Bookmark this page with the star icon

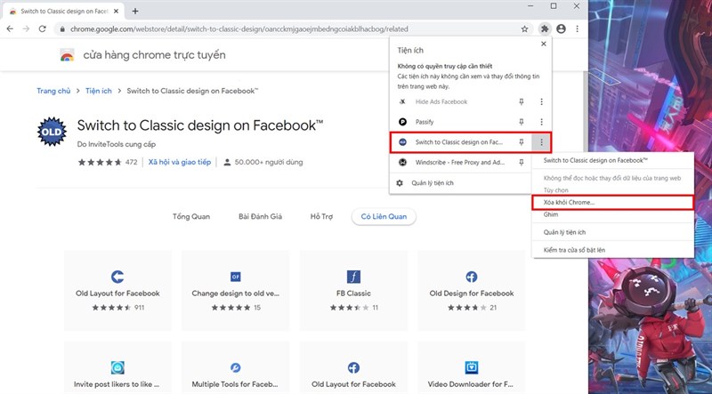click(524, 29)
